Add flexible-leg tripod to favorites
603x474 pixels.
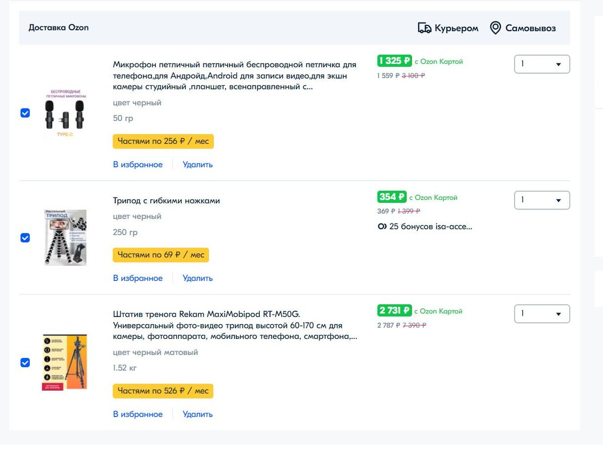point(138,278)
